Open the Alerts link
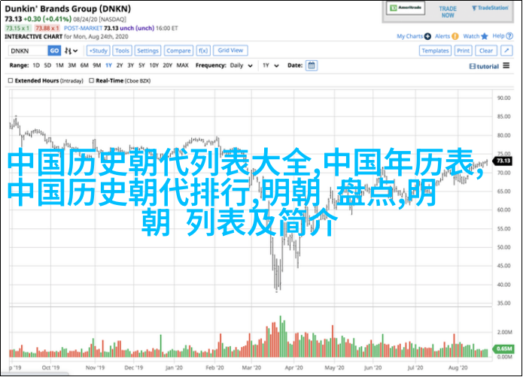523x377 pixels. [x=442, y=36]
